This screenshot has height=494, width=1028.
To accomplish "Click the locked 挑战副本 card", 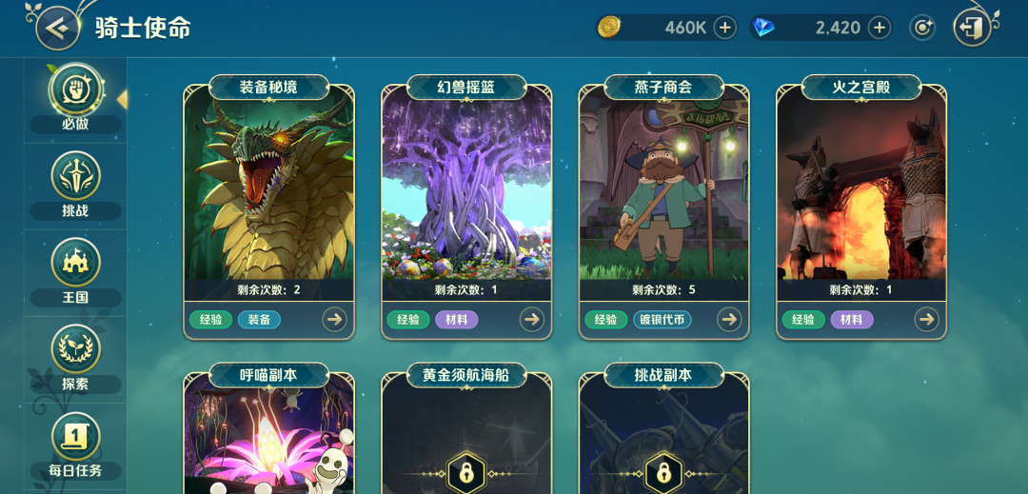I will pos(663,429).
